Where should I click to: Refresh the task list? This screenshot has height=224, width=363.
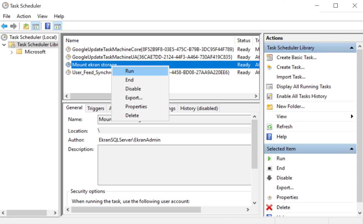pos(284,126)
